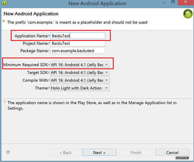The width and height of the screenshot is (194, 162).
Task: Maximize the New Android Application window
Action: pyautogui.click(x=173, y=2)
